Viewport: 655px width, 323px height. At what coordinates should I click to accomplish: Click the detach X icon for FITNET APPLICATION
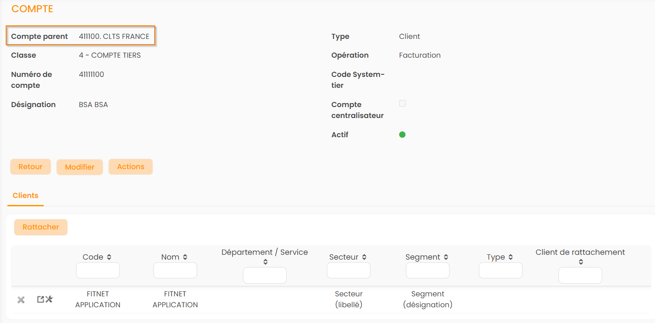pyautogui.click(x=21, y=300)
